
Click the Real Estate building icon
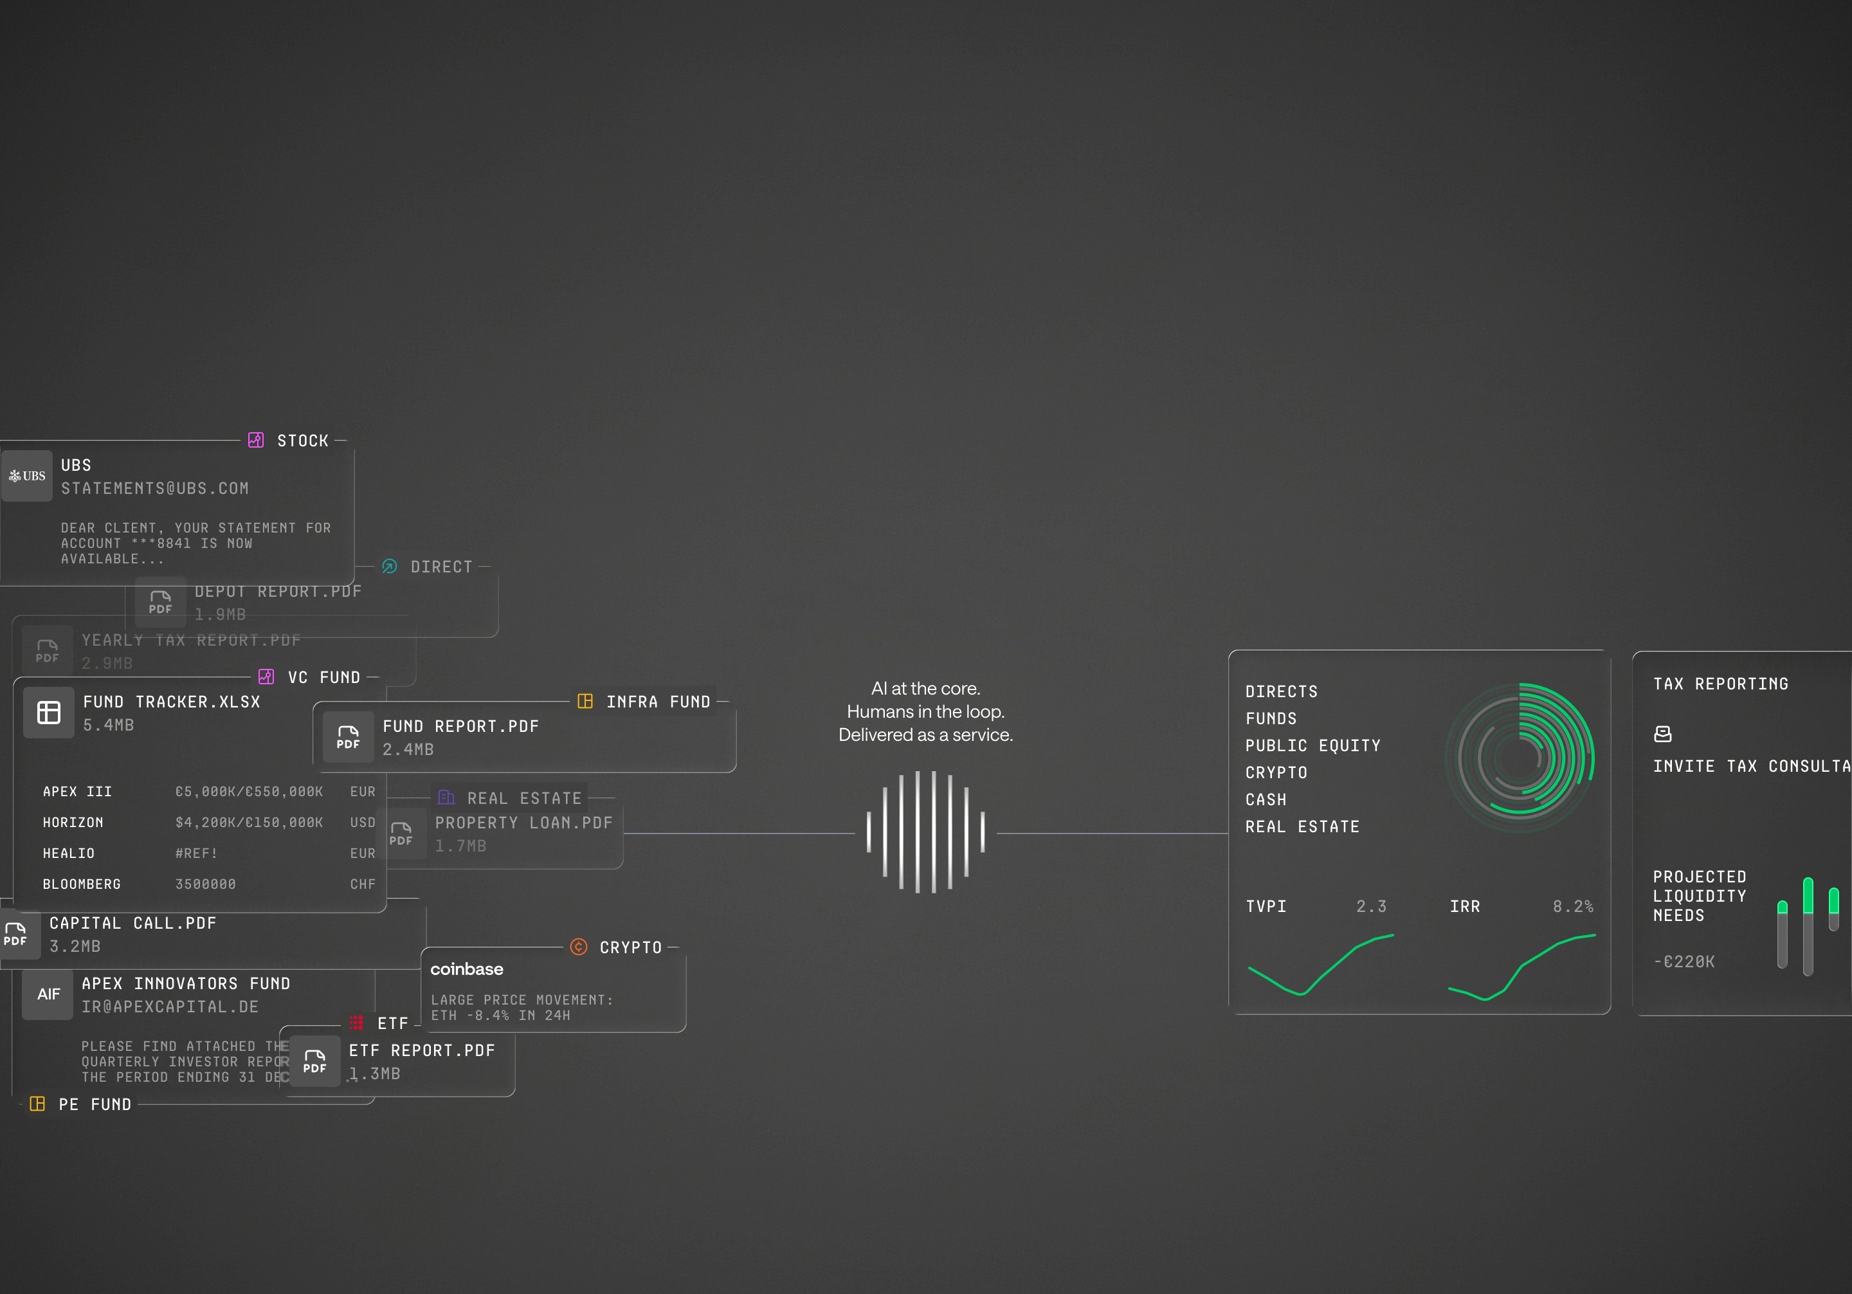[446, 798]
